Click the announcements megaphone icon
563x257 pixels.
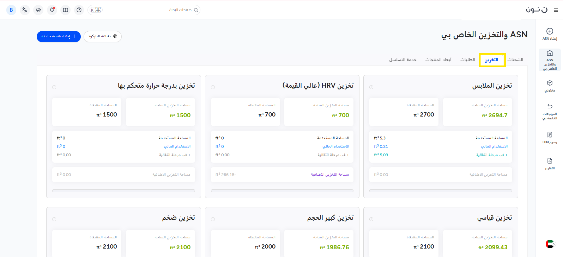38,10
